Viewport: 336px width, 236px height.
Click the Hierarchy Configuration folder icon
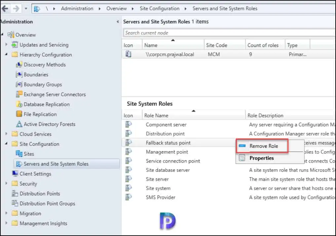pyautogui.click(x=15, y=55)
